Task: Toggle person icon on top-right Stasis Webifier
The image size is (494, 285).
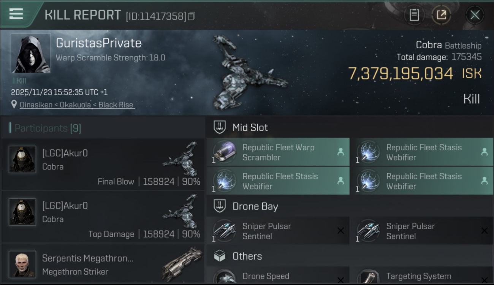Action: click(484, 152)
